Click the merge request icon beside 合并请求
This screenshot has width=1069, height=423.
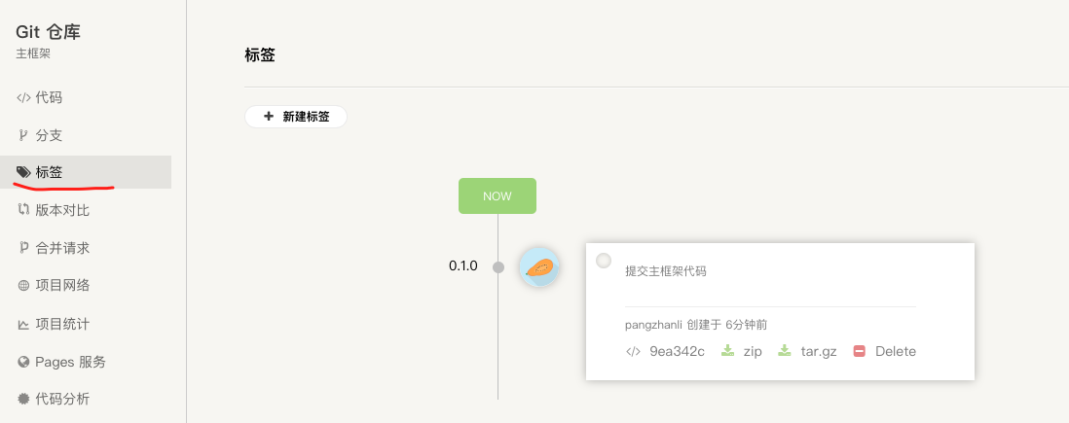pyautogui.click(x=23, y=247)
